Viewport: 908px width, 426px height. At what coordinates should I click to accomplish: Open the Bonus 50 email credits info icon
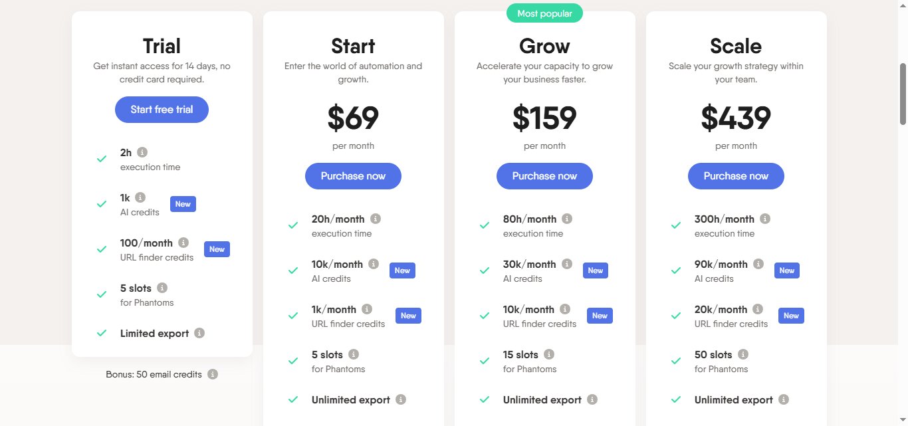pyautogui.click(x=212, y=374)
